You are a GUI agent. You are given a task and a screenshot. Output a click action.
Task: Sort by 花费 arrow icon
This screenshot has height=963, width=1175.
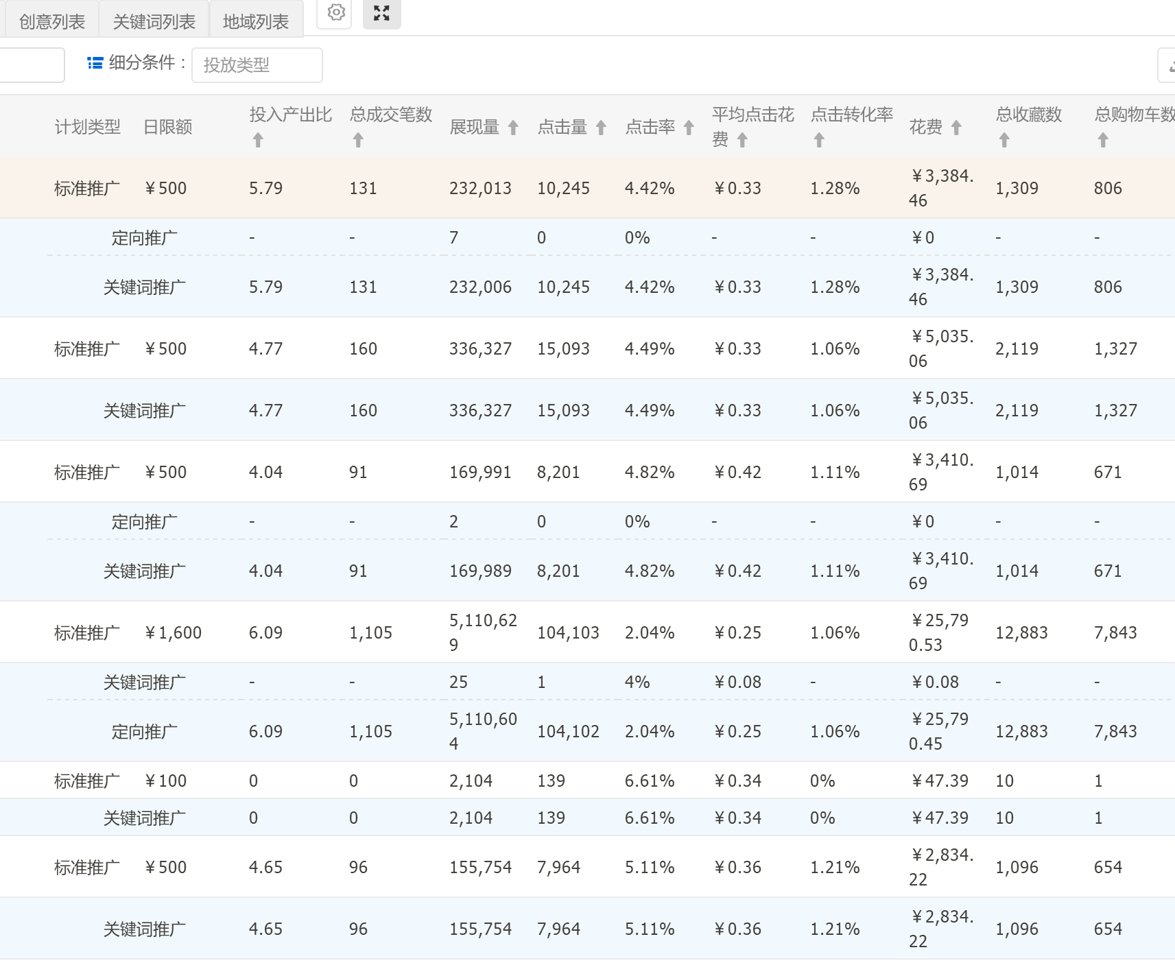point(956,128)
